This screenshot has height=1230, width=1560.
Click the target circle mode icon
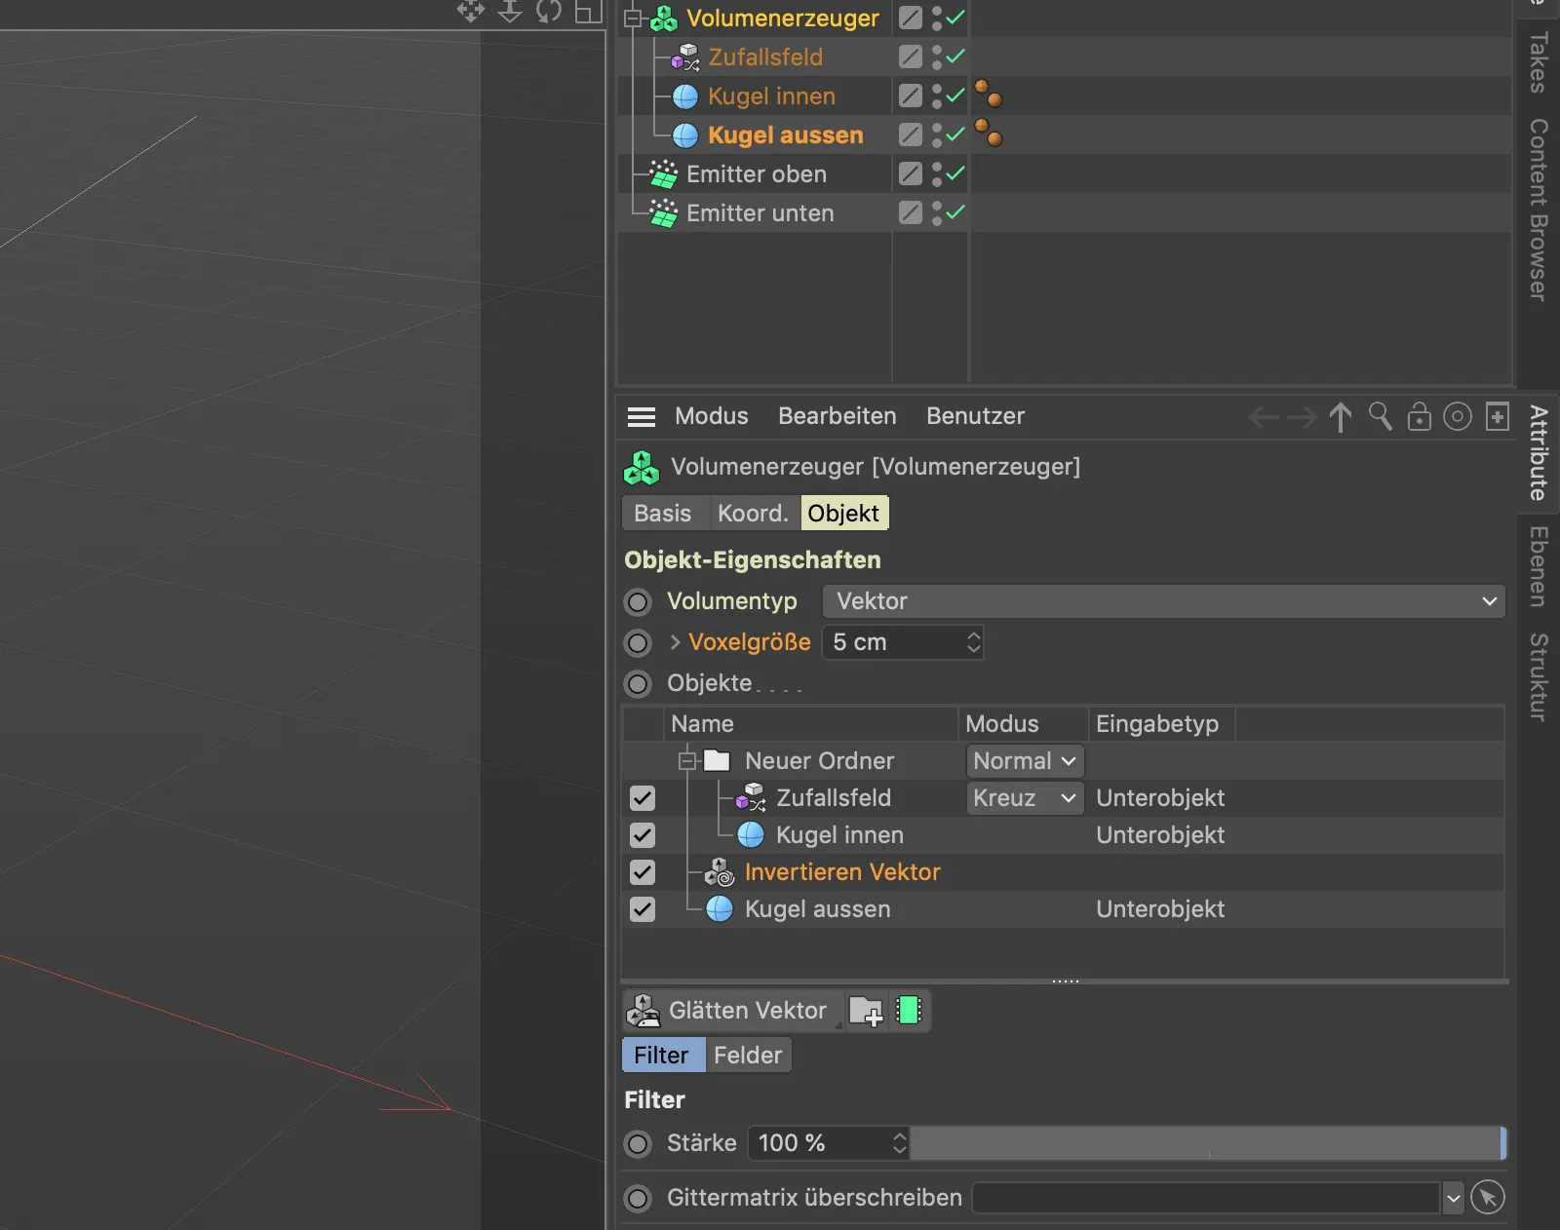pos(1458,417)
